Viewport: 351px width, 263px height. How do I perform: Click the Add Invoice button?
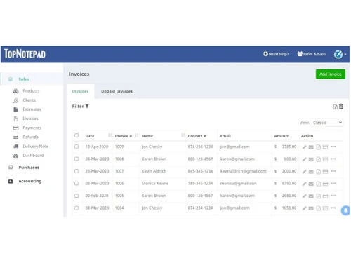331,74
